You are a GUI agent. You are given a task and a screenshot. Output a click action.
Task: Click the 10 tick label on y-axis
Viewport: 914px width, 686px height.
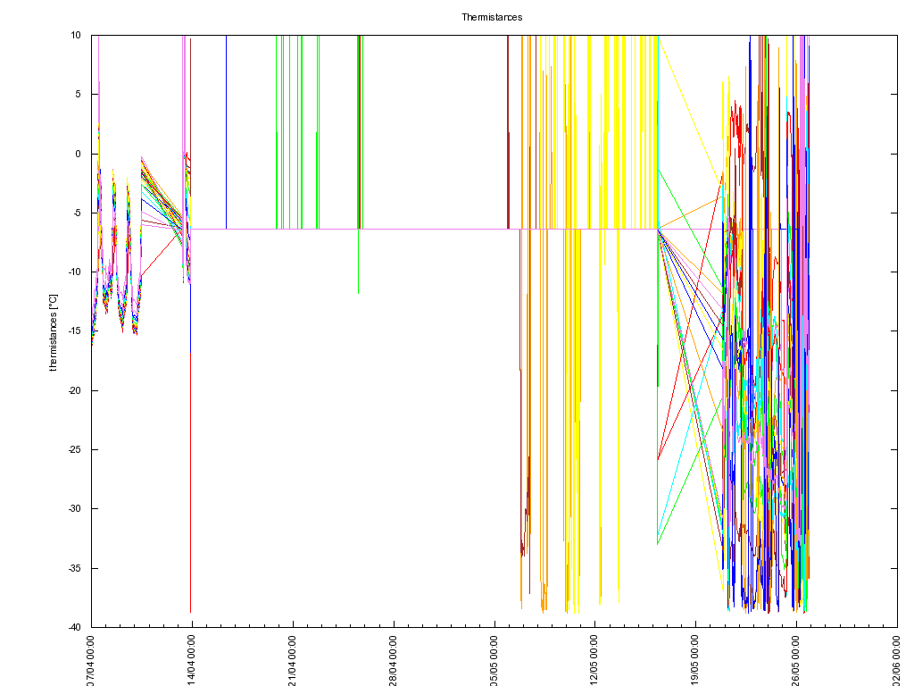[x=77, y=36]
